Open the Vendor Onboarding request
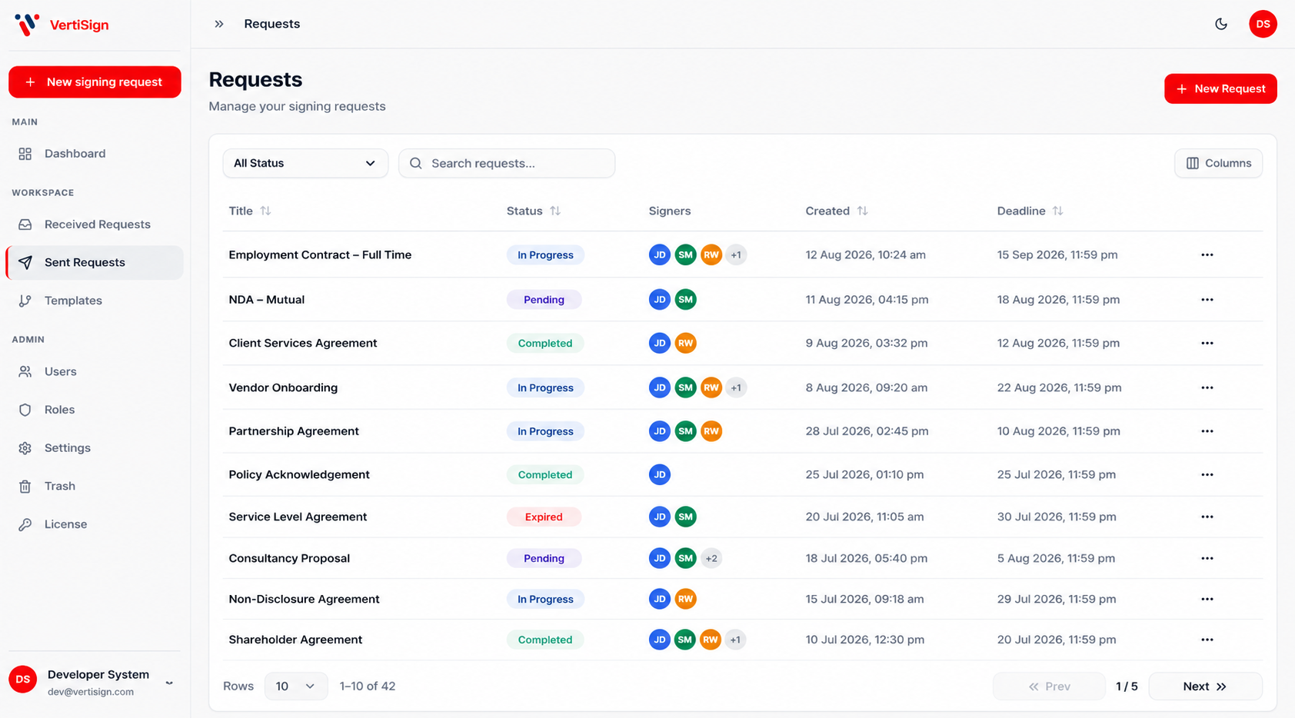The width and height of the screenshot is (1295, 718). click(283, 387)
